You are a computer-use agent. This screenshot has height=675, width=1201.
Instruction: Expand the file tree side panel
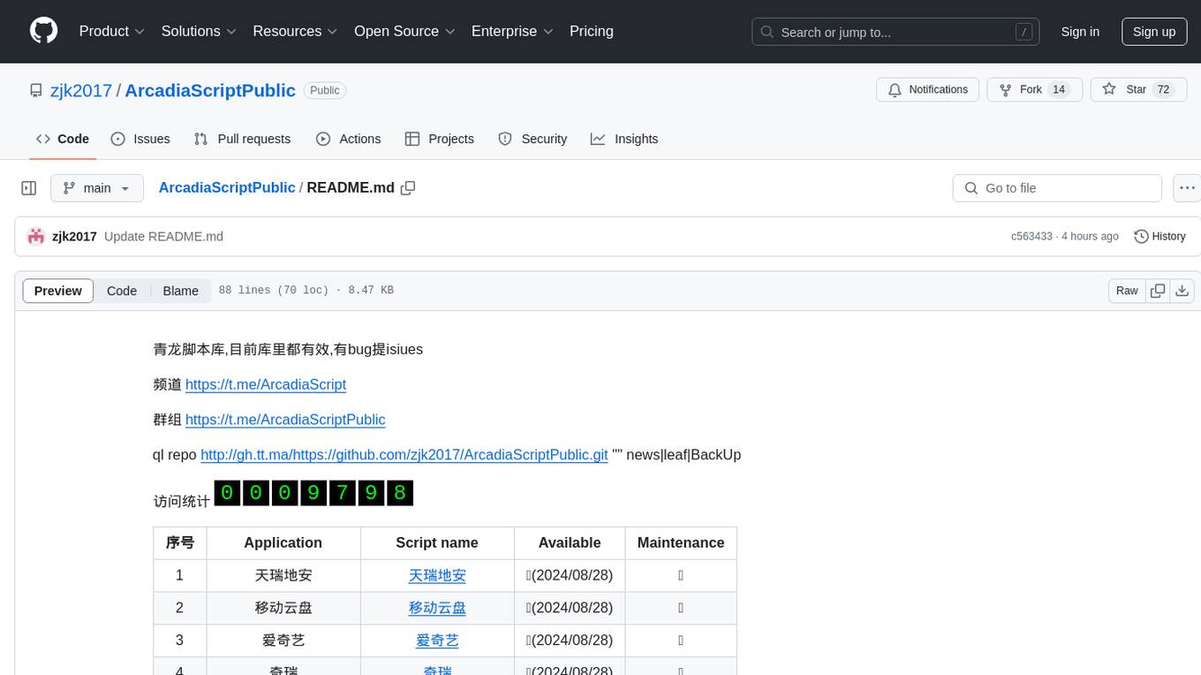(x=29, y=188)
